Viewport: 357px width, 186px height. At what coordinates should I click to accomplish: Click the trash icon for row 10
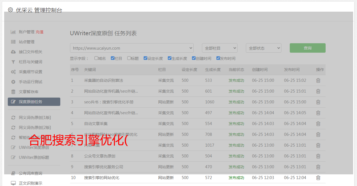(318, 178)
